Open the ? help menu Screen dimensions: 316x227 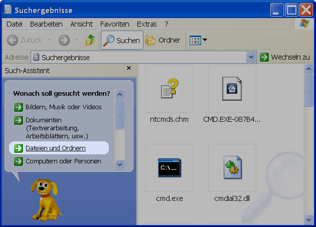166,24
